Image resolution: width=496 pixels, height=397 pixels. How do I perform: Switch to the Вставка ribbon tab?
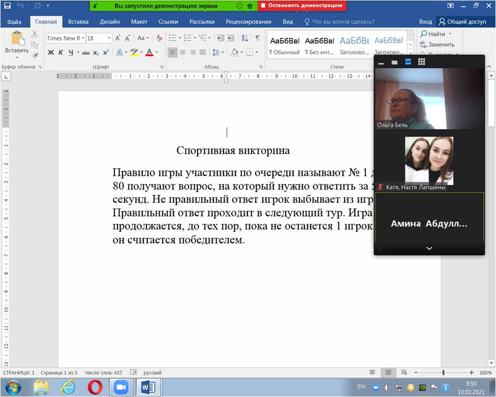pos(79,22)
